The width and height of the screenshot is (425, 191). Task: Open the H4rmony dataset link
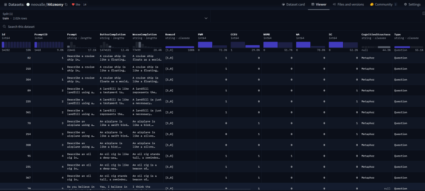(x=55, y=4)
